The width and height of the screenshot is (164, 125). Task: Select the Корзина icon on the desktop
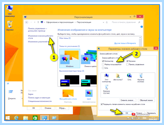click(x=10, y=26)
